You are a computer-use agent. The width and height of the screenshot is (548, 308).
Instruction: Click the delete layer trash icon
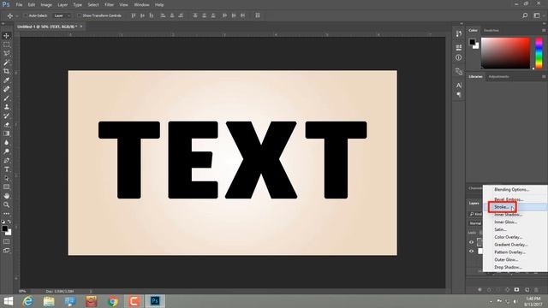point(537,290)
